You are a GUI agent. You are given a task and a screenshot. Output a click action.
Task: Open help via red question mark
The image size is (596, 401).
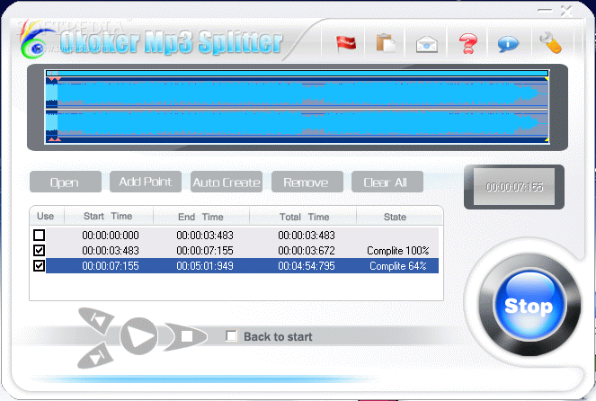click(468, 43)
